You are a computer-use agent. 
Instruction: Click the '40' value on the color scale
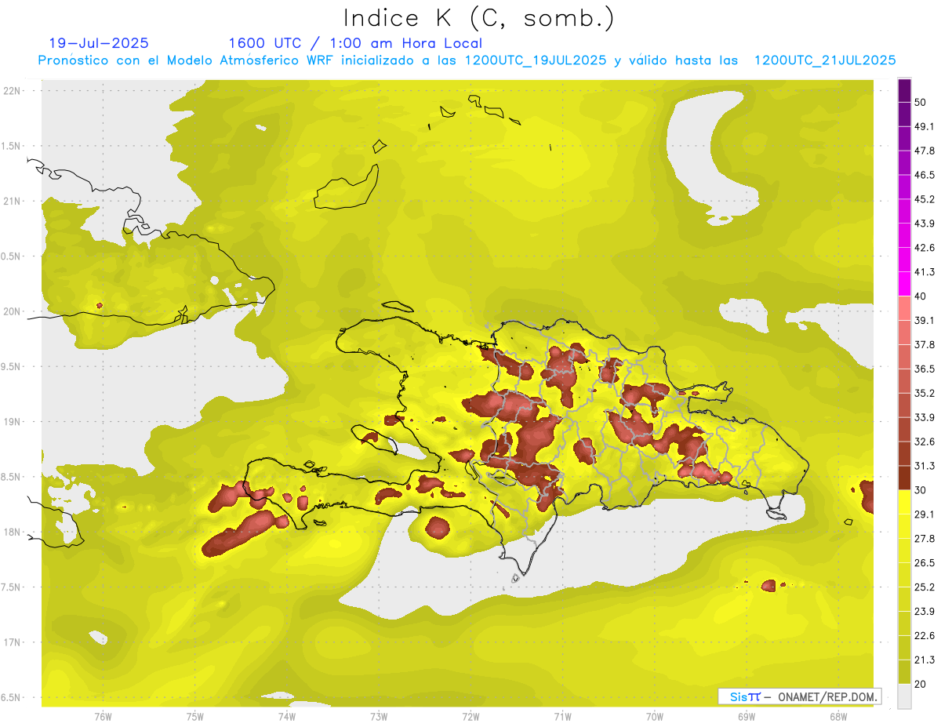[921, 296]
